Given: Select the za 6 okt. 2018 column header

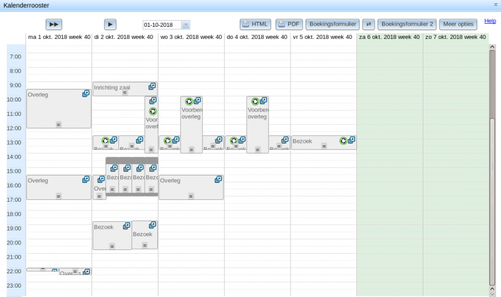Looking at the screenshot, I should pos(389,37).
